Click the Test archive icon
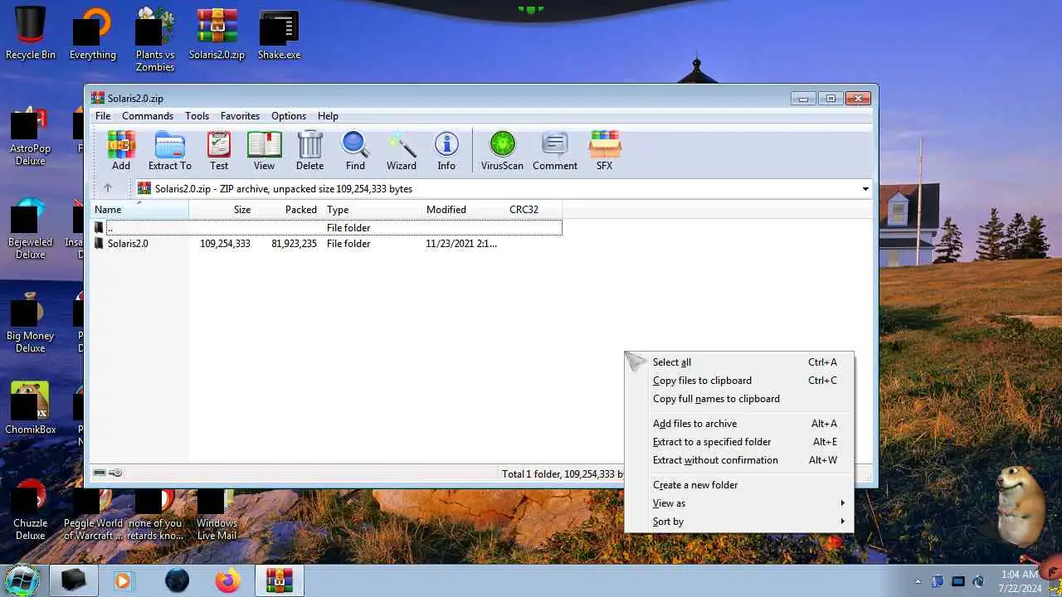The height and width of the screenshot is (597, 1062). click(x=219, y=151)
